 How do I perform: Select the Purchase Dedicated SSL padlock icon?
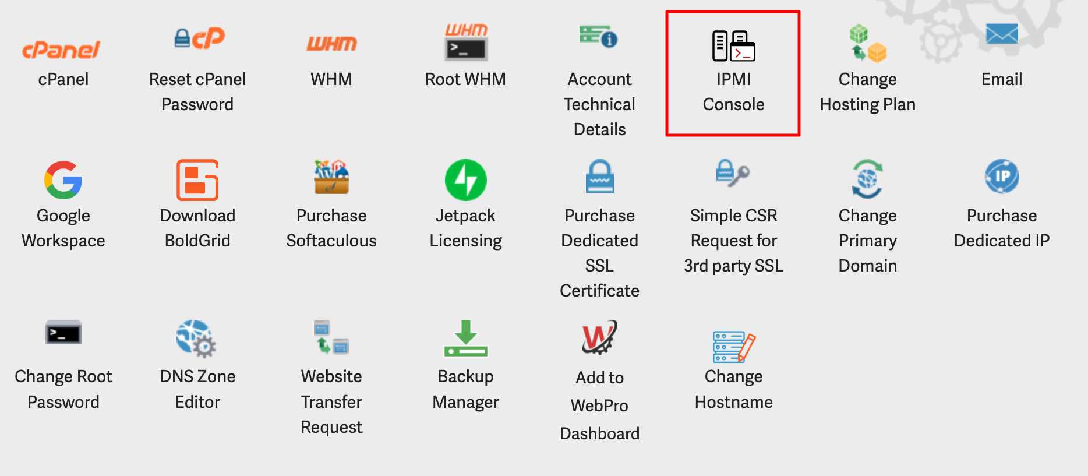pyautogui.click(x=599, y=176)
